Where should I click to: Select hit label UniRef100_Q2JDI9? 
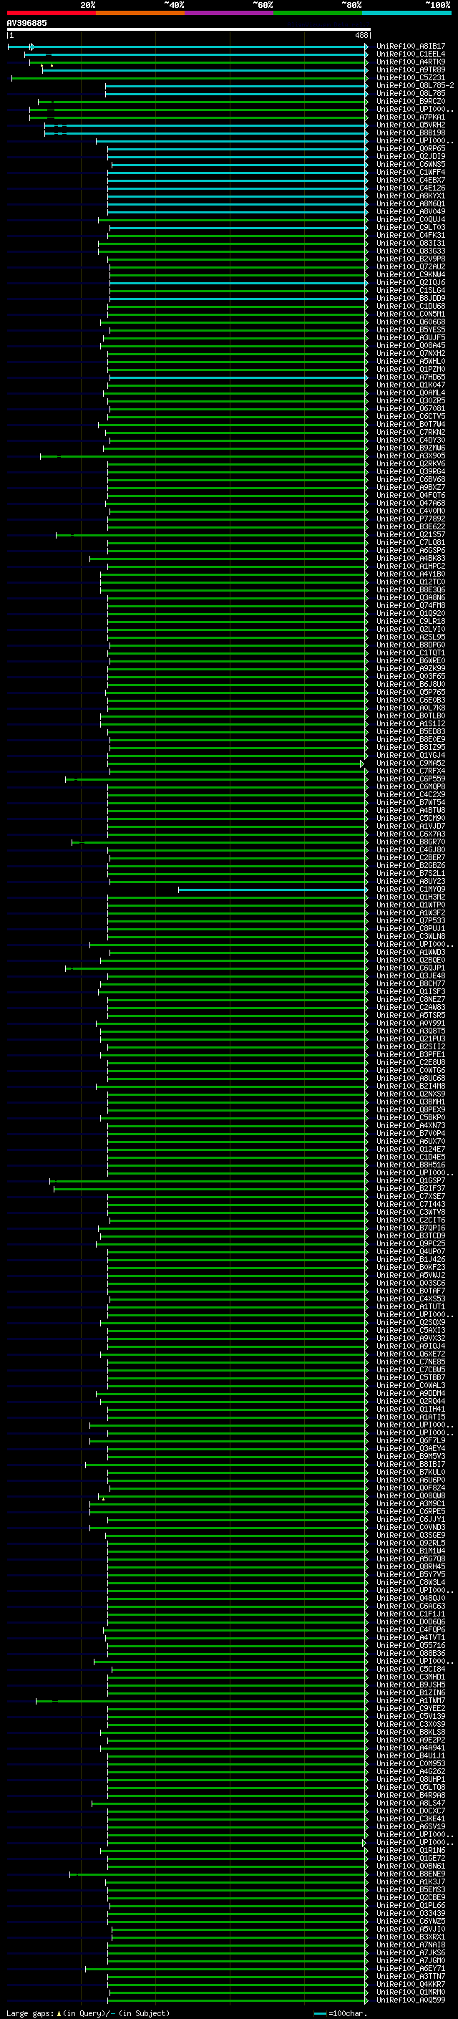(x=410, y=156)
